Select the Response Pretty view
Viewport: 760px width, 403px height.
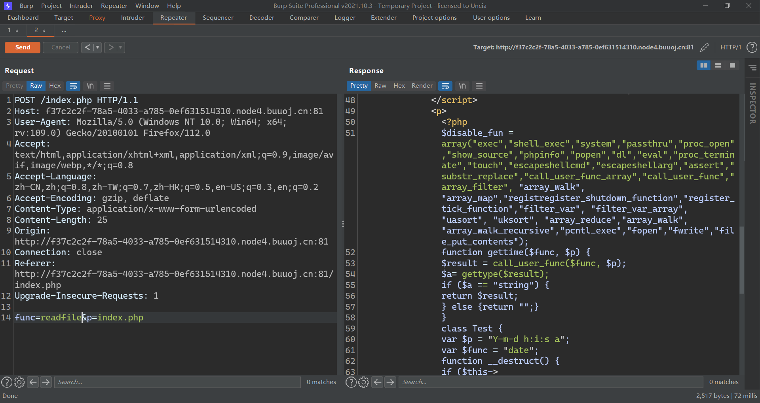(x=359, y=86)
